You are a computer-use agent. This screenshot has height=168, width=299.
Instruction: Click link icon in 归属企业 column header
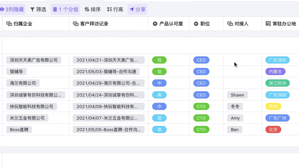click(x=9, y=24)
